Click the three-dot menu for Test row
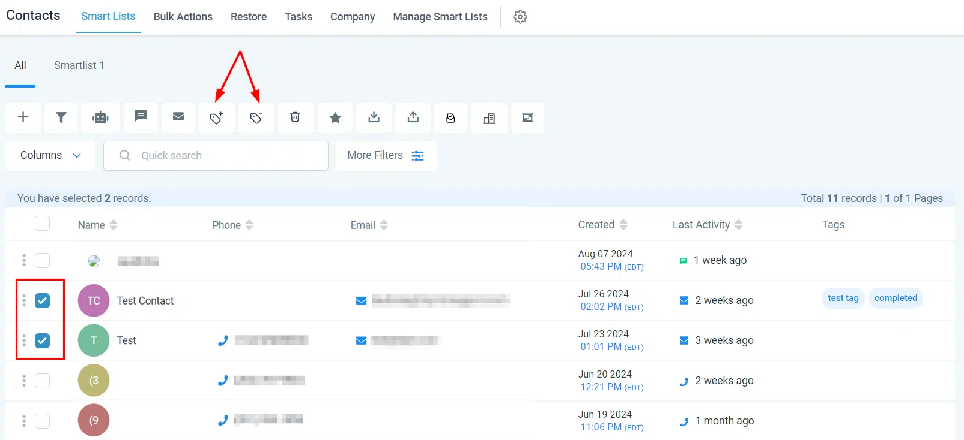This screenshot has height=440, width=964. pyautogui.click(x=24, y=340)
